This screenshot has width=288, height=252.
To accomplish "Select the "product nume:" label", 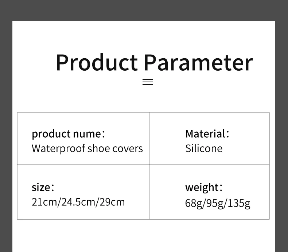I will 68,134.
